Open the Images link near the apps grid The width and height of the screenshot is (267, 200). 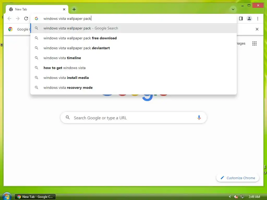coord(241,43)
